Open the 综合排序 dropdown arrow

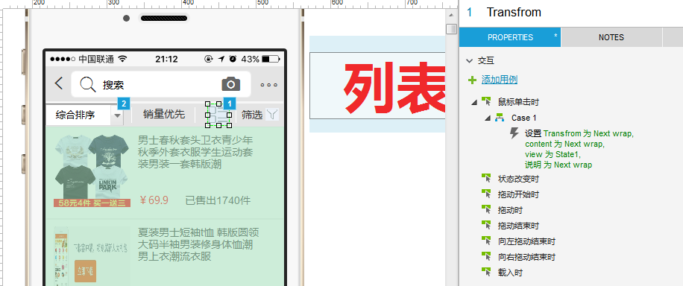point(117,115)
